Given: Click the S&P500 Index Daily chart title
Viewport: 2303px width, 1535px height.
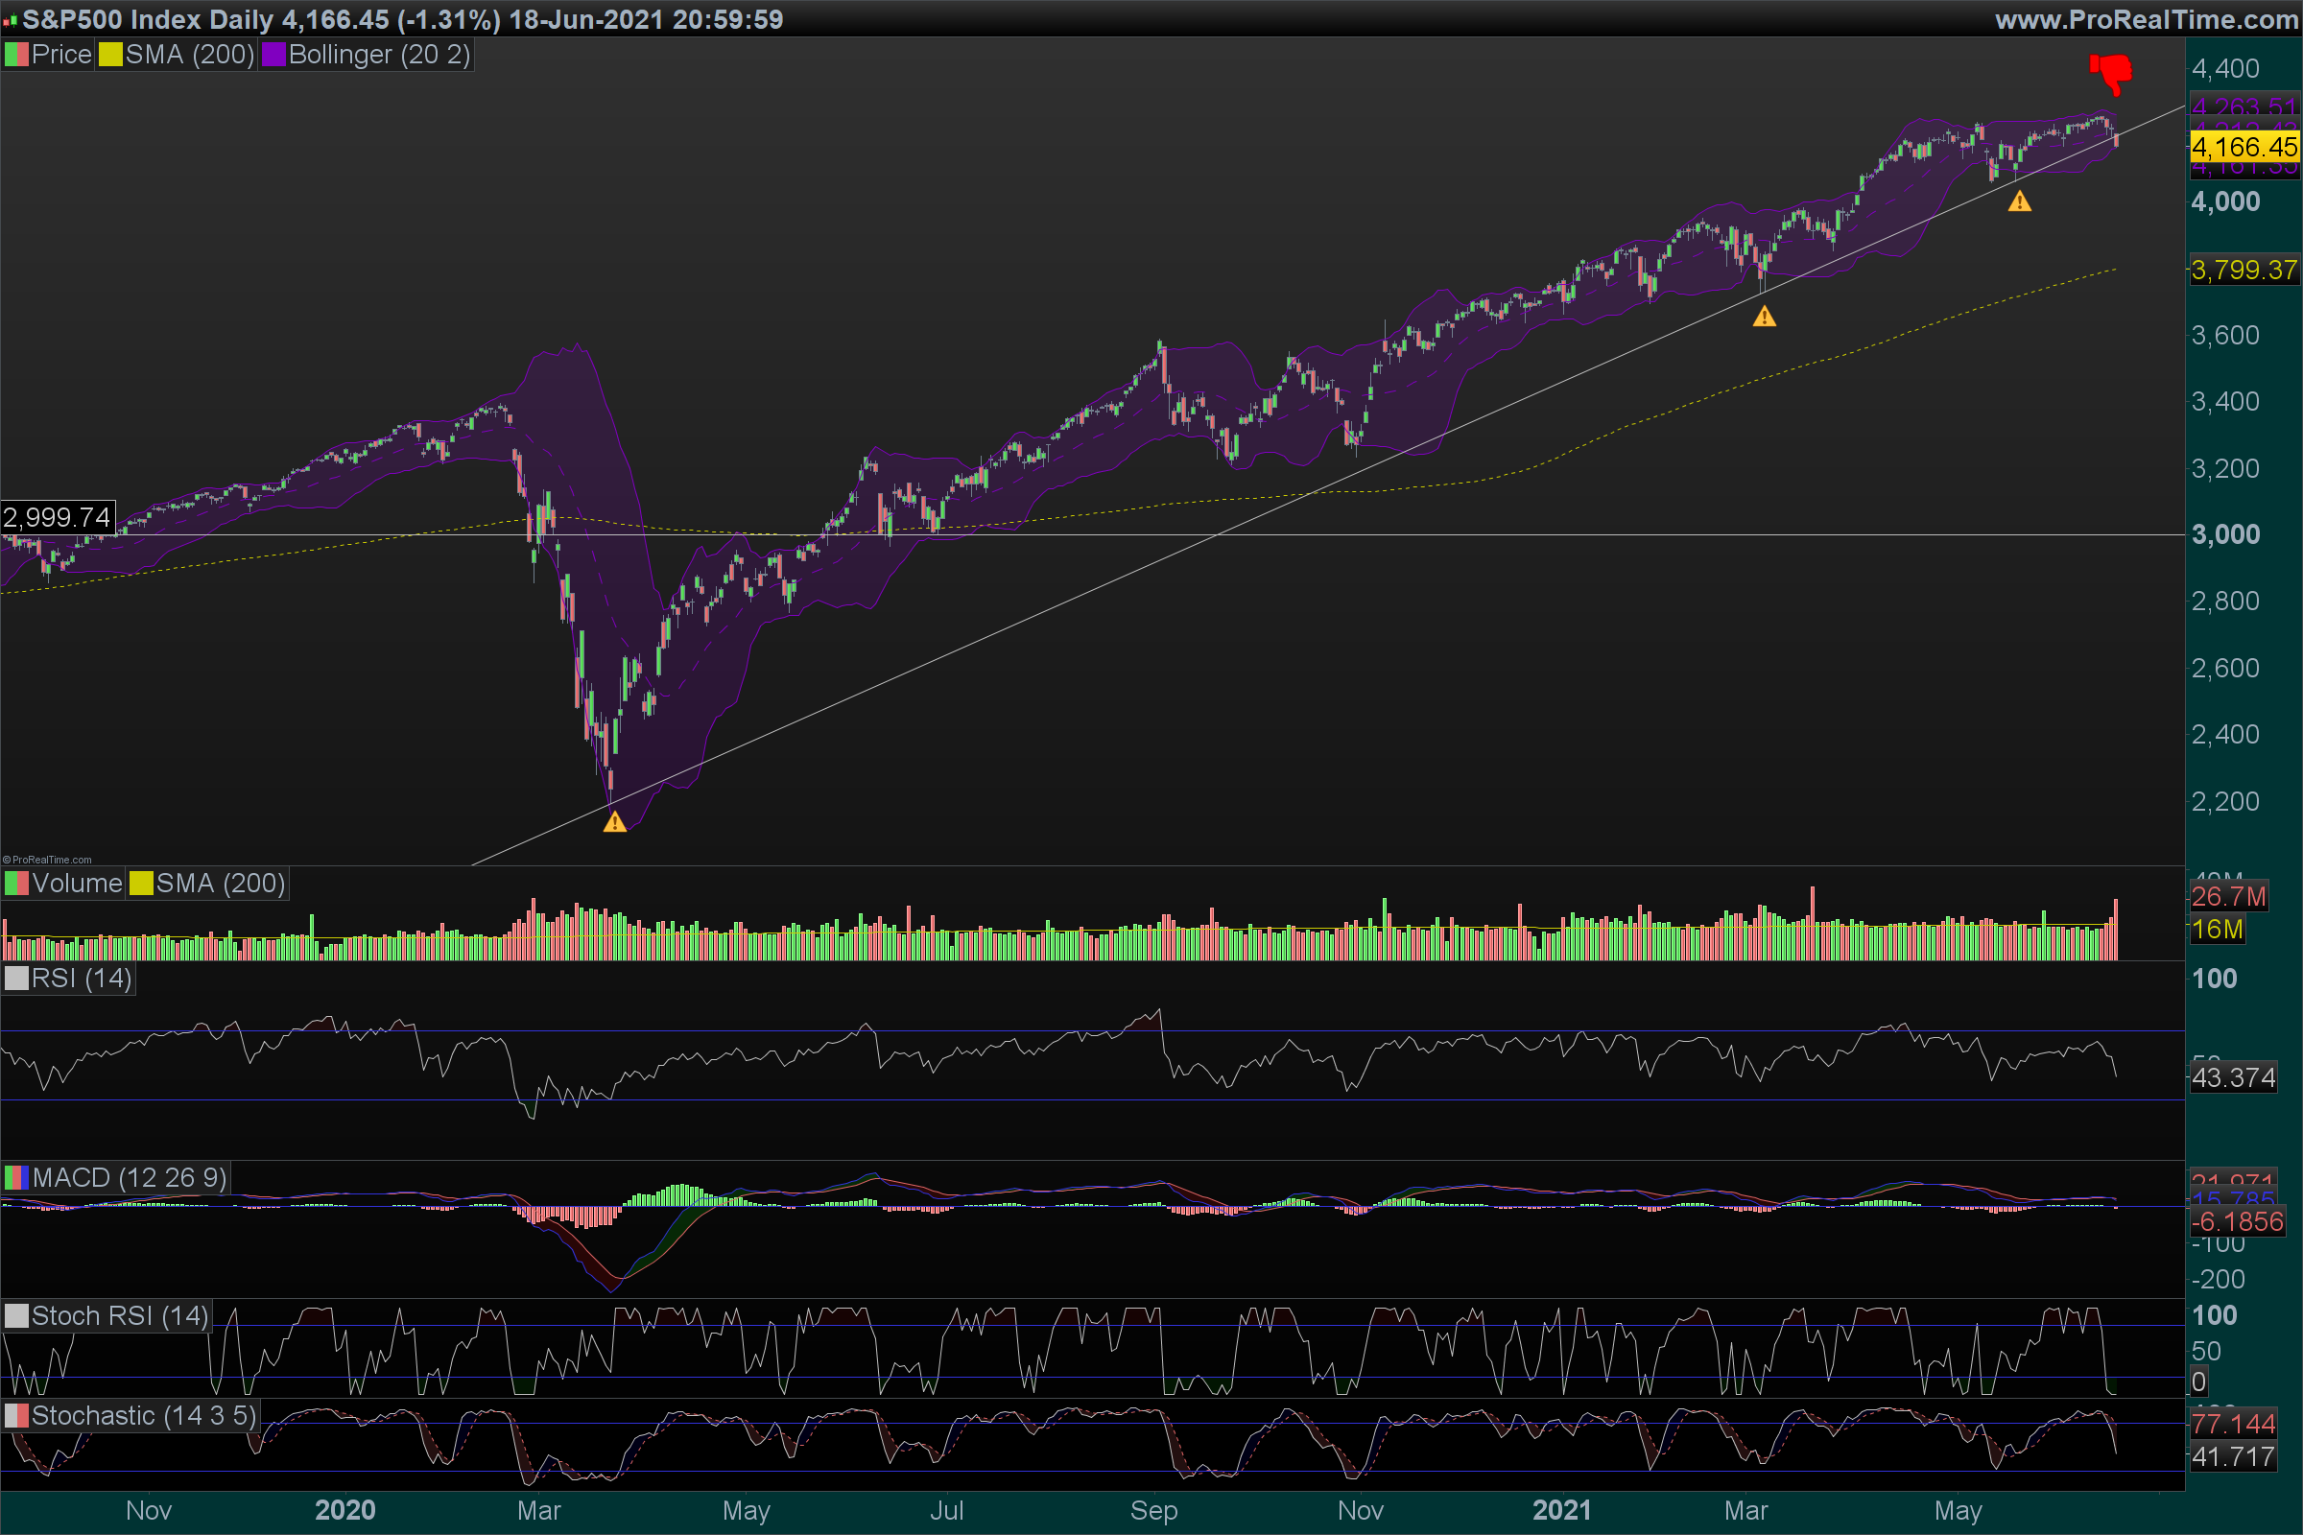Looking at the screenshot, I should [x=147, y=18].
